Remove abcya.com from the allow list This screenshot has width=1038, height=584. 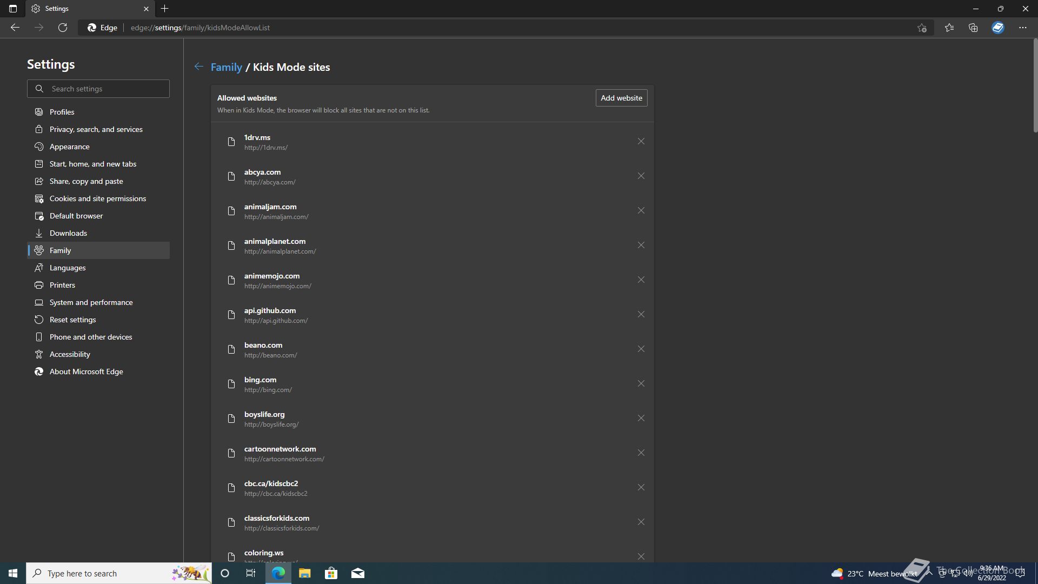[x=641, y=176]
